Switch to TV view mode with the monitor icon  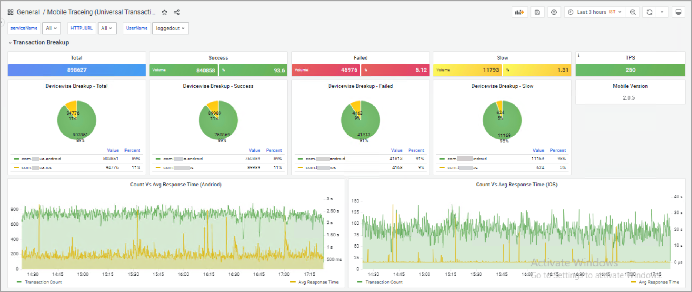(x=678, y=12)
